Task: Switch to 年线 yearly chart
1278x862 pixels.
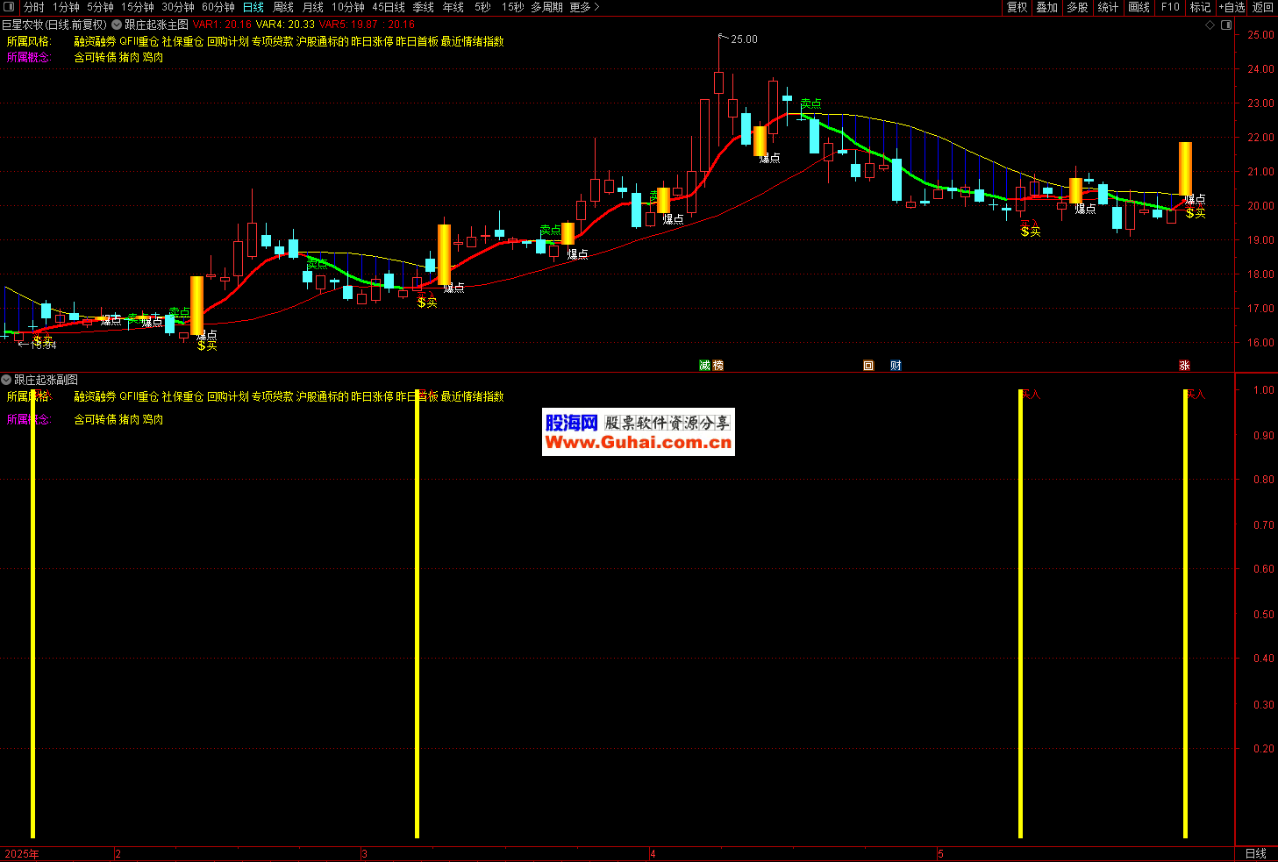Action: click(453, 7)
